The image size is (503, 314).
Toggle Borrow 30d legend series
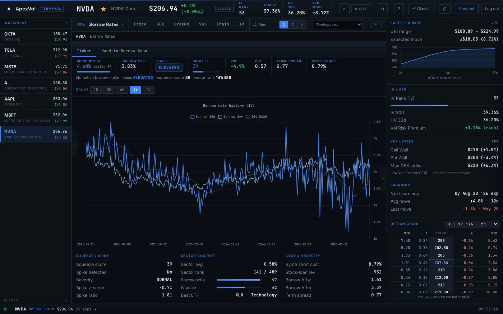point(203,117)
